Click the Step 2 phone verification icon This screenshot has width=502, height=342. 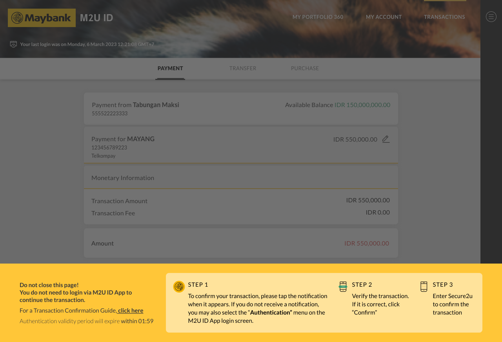pos(343,286)
